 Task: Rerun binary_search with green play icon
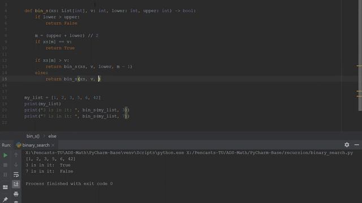(x=5, y=156)
